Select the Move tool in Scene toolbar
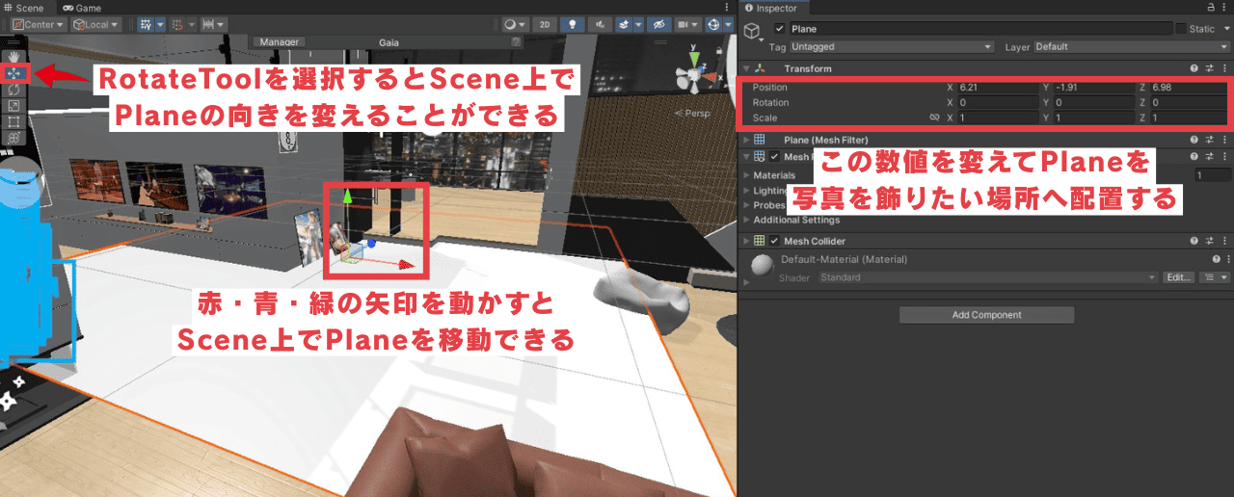Screen dimensions: 1234x497 tap(14, 73)
